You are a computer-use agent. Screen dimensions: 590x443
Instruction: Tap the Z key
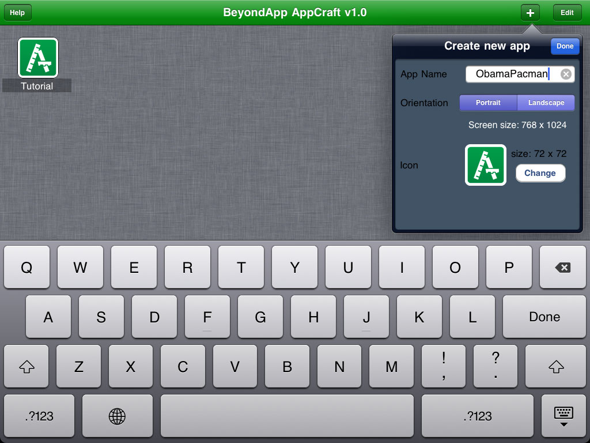point(78,366)
